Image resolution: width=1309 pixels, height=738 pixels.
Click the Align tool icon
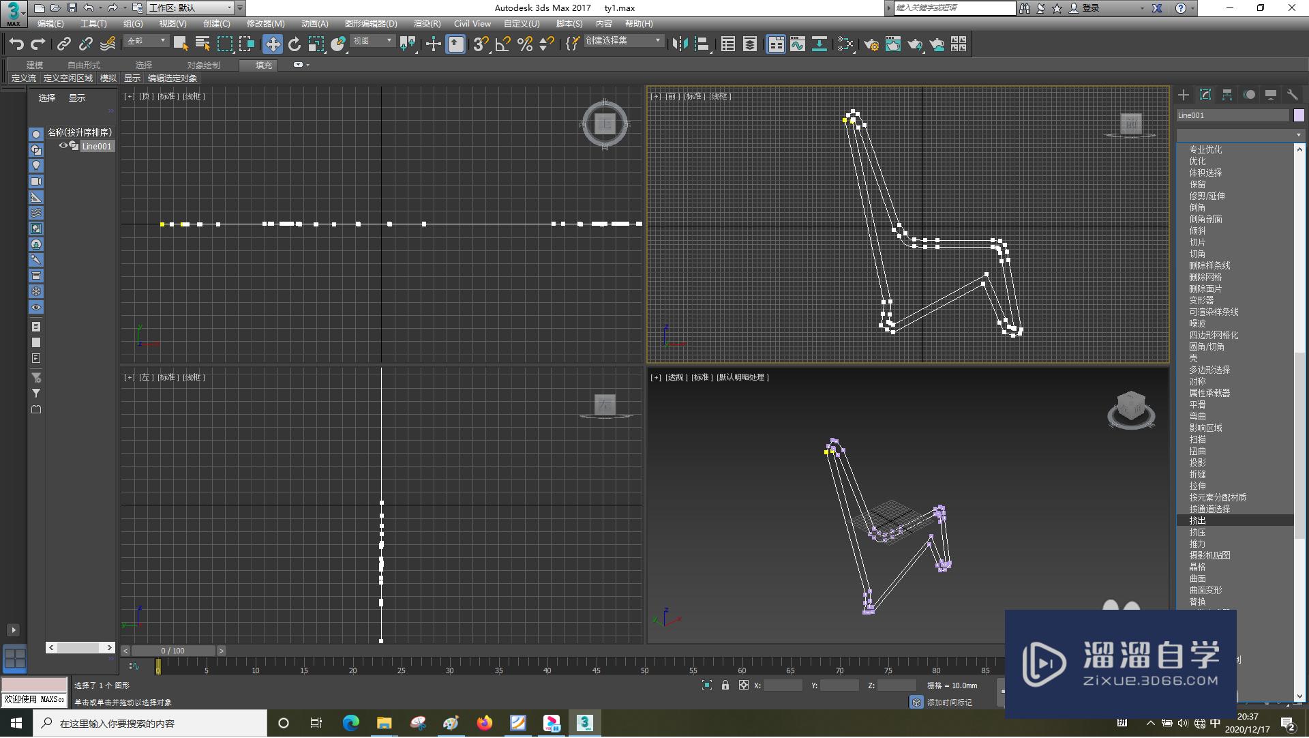(x=702, y=44)
